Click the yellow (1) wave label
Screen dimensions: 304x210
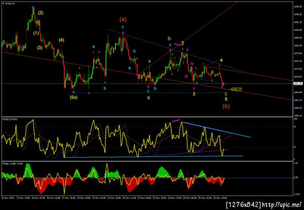(x=36, y=33)
